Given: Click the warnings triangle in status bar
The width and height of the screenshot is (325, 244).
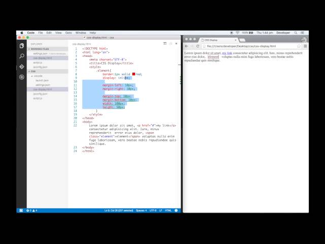Looking at the screenshot, I should pyautogui.click(x=35, y=210).
